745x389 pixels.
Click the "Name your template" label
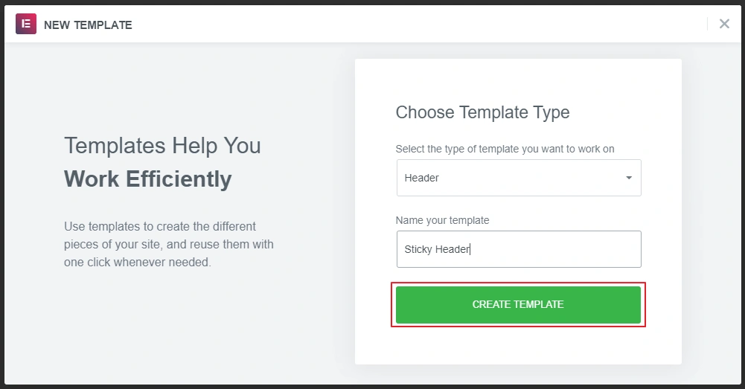click(x=442, y=220)
